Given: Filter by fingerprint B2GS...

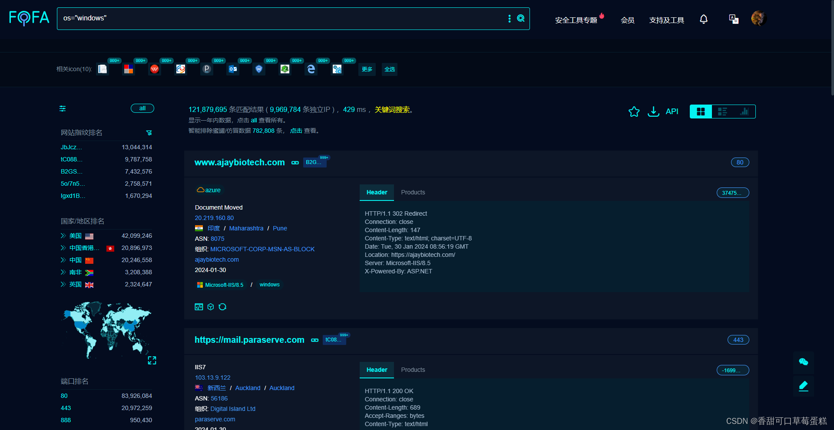Looking at the screenshot, I should coord(71,172).
